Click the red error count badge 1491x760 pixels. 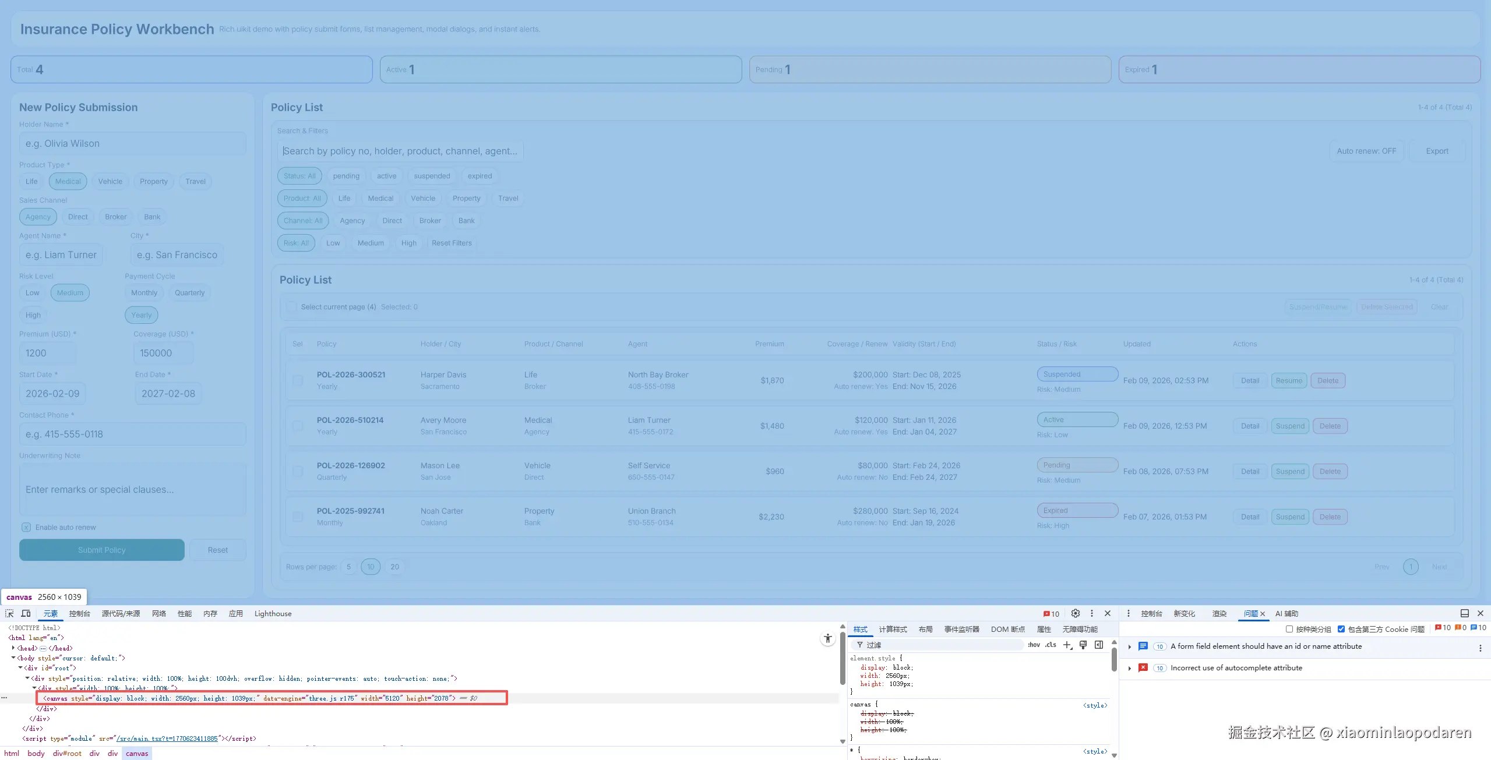(x=1051, y=614)
